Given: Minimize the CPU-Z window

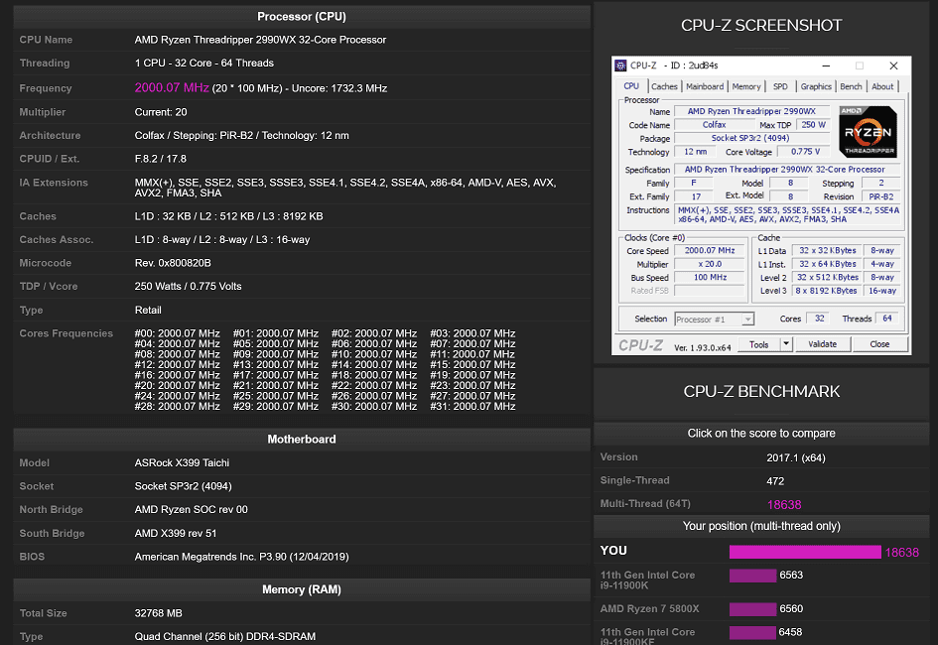Looking at the screenshot, I should click(826, 65).
